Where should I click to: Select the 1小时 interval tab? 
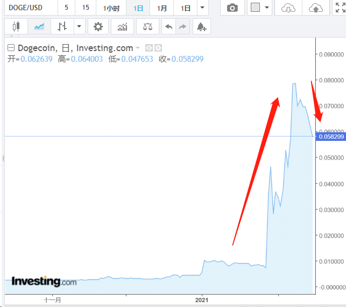click(x=111, y=8)
